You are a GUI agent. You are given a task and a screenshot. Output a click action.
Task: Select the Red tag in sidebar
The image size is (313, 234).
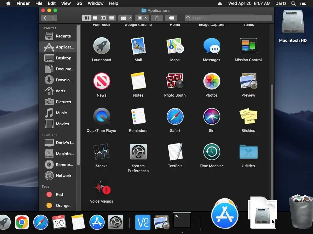coord(58,194)
